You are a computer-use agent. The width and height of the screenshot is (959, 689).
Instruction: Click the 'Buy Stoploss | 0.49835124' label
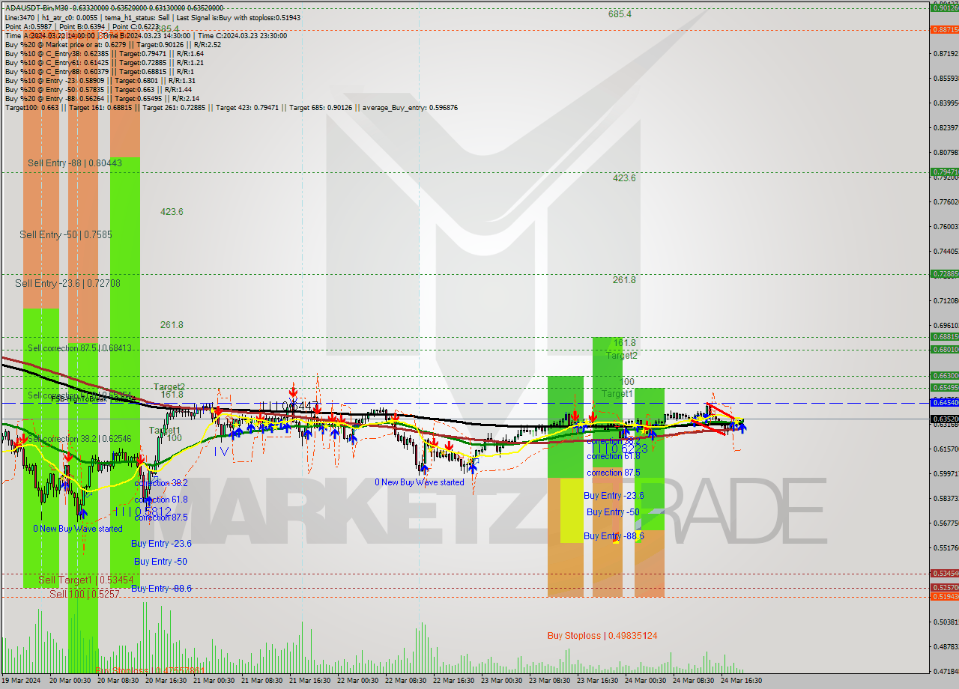tap(602, 636)
